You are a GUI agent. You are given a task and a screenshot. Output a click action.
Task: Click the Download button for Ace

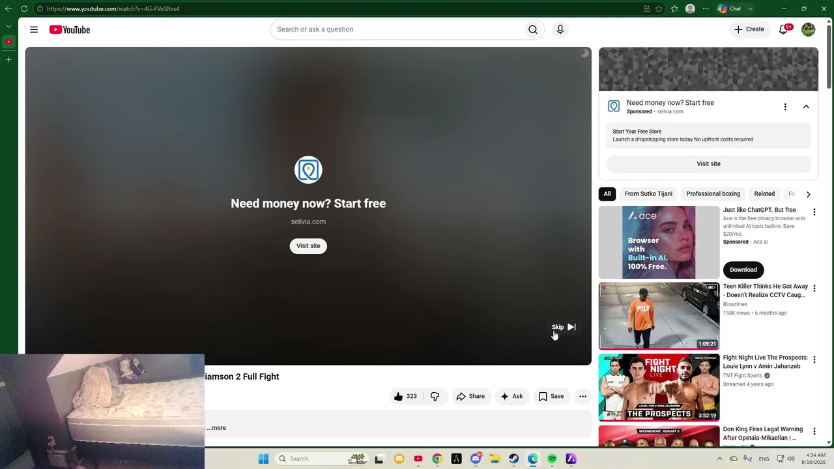743,270
